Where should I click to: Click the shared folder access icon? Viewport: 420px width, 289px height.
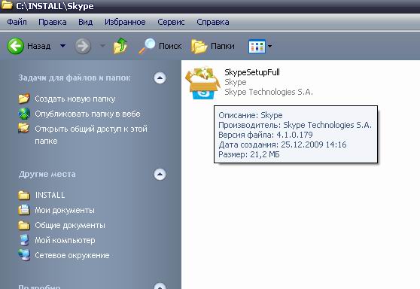coord(24,128)
